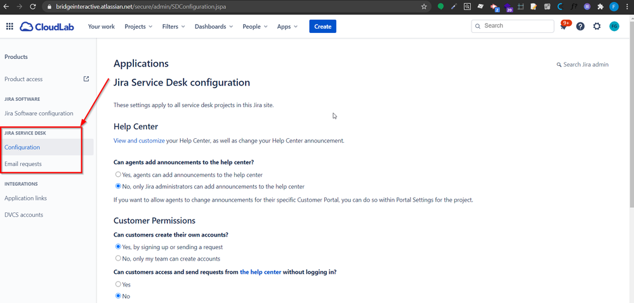Click the Jira Service Desk configuration heading
Image resolution: width=634 pixels, height=303 pixels.
182,82
